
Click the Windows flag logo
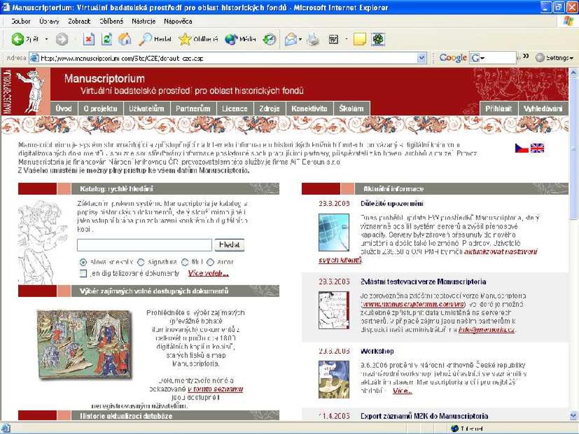click(x=568, y=21)
